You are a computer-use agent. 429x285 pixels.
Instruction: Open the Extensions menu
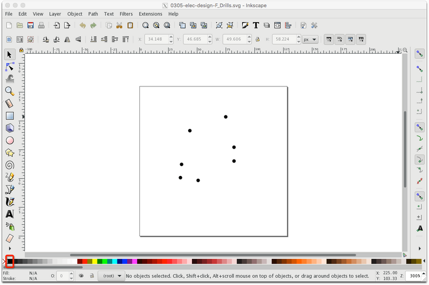click(x=150, y=13)
